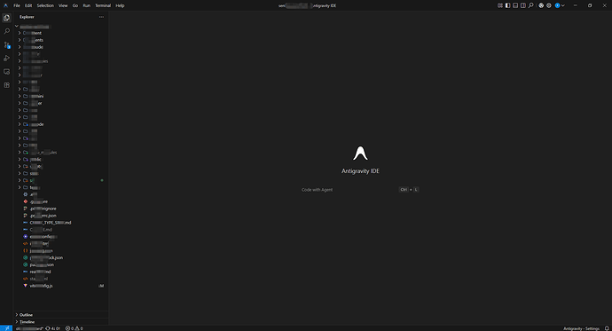Toggle bottom panel visibility

point(515,5)
